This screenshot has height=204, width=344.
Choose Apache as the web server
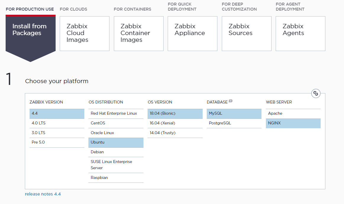[x=293, y=113]
